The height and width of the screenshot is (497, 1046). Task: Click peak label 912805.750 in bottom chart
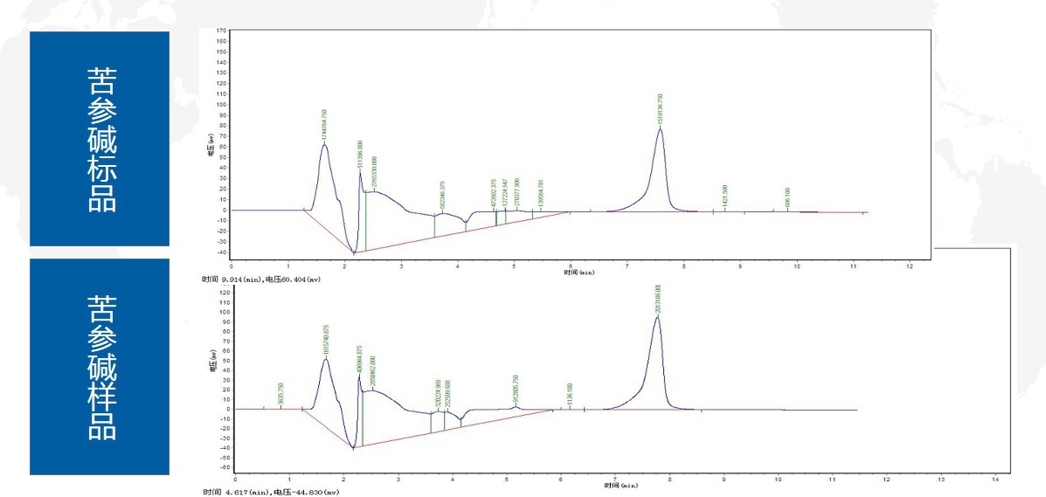(516, 390)
